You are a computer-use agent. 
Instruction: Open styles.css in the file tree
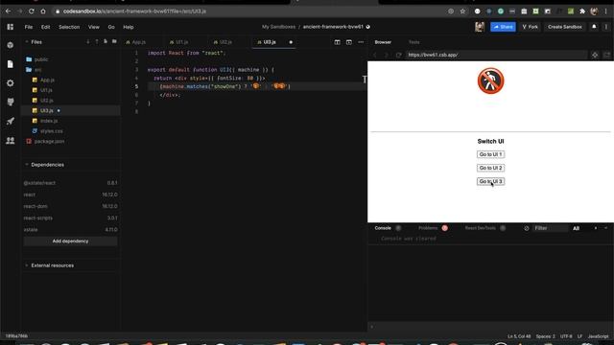[48, 131]
